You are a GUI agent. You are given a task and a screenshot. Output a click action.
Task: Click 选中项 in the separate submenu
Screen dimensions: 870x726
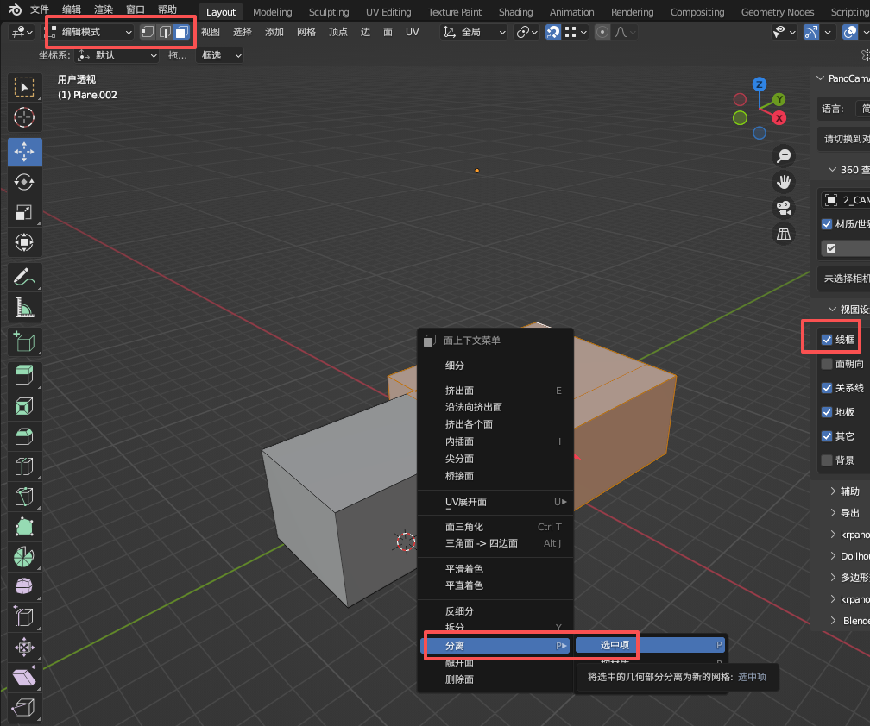click(615, 645)
